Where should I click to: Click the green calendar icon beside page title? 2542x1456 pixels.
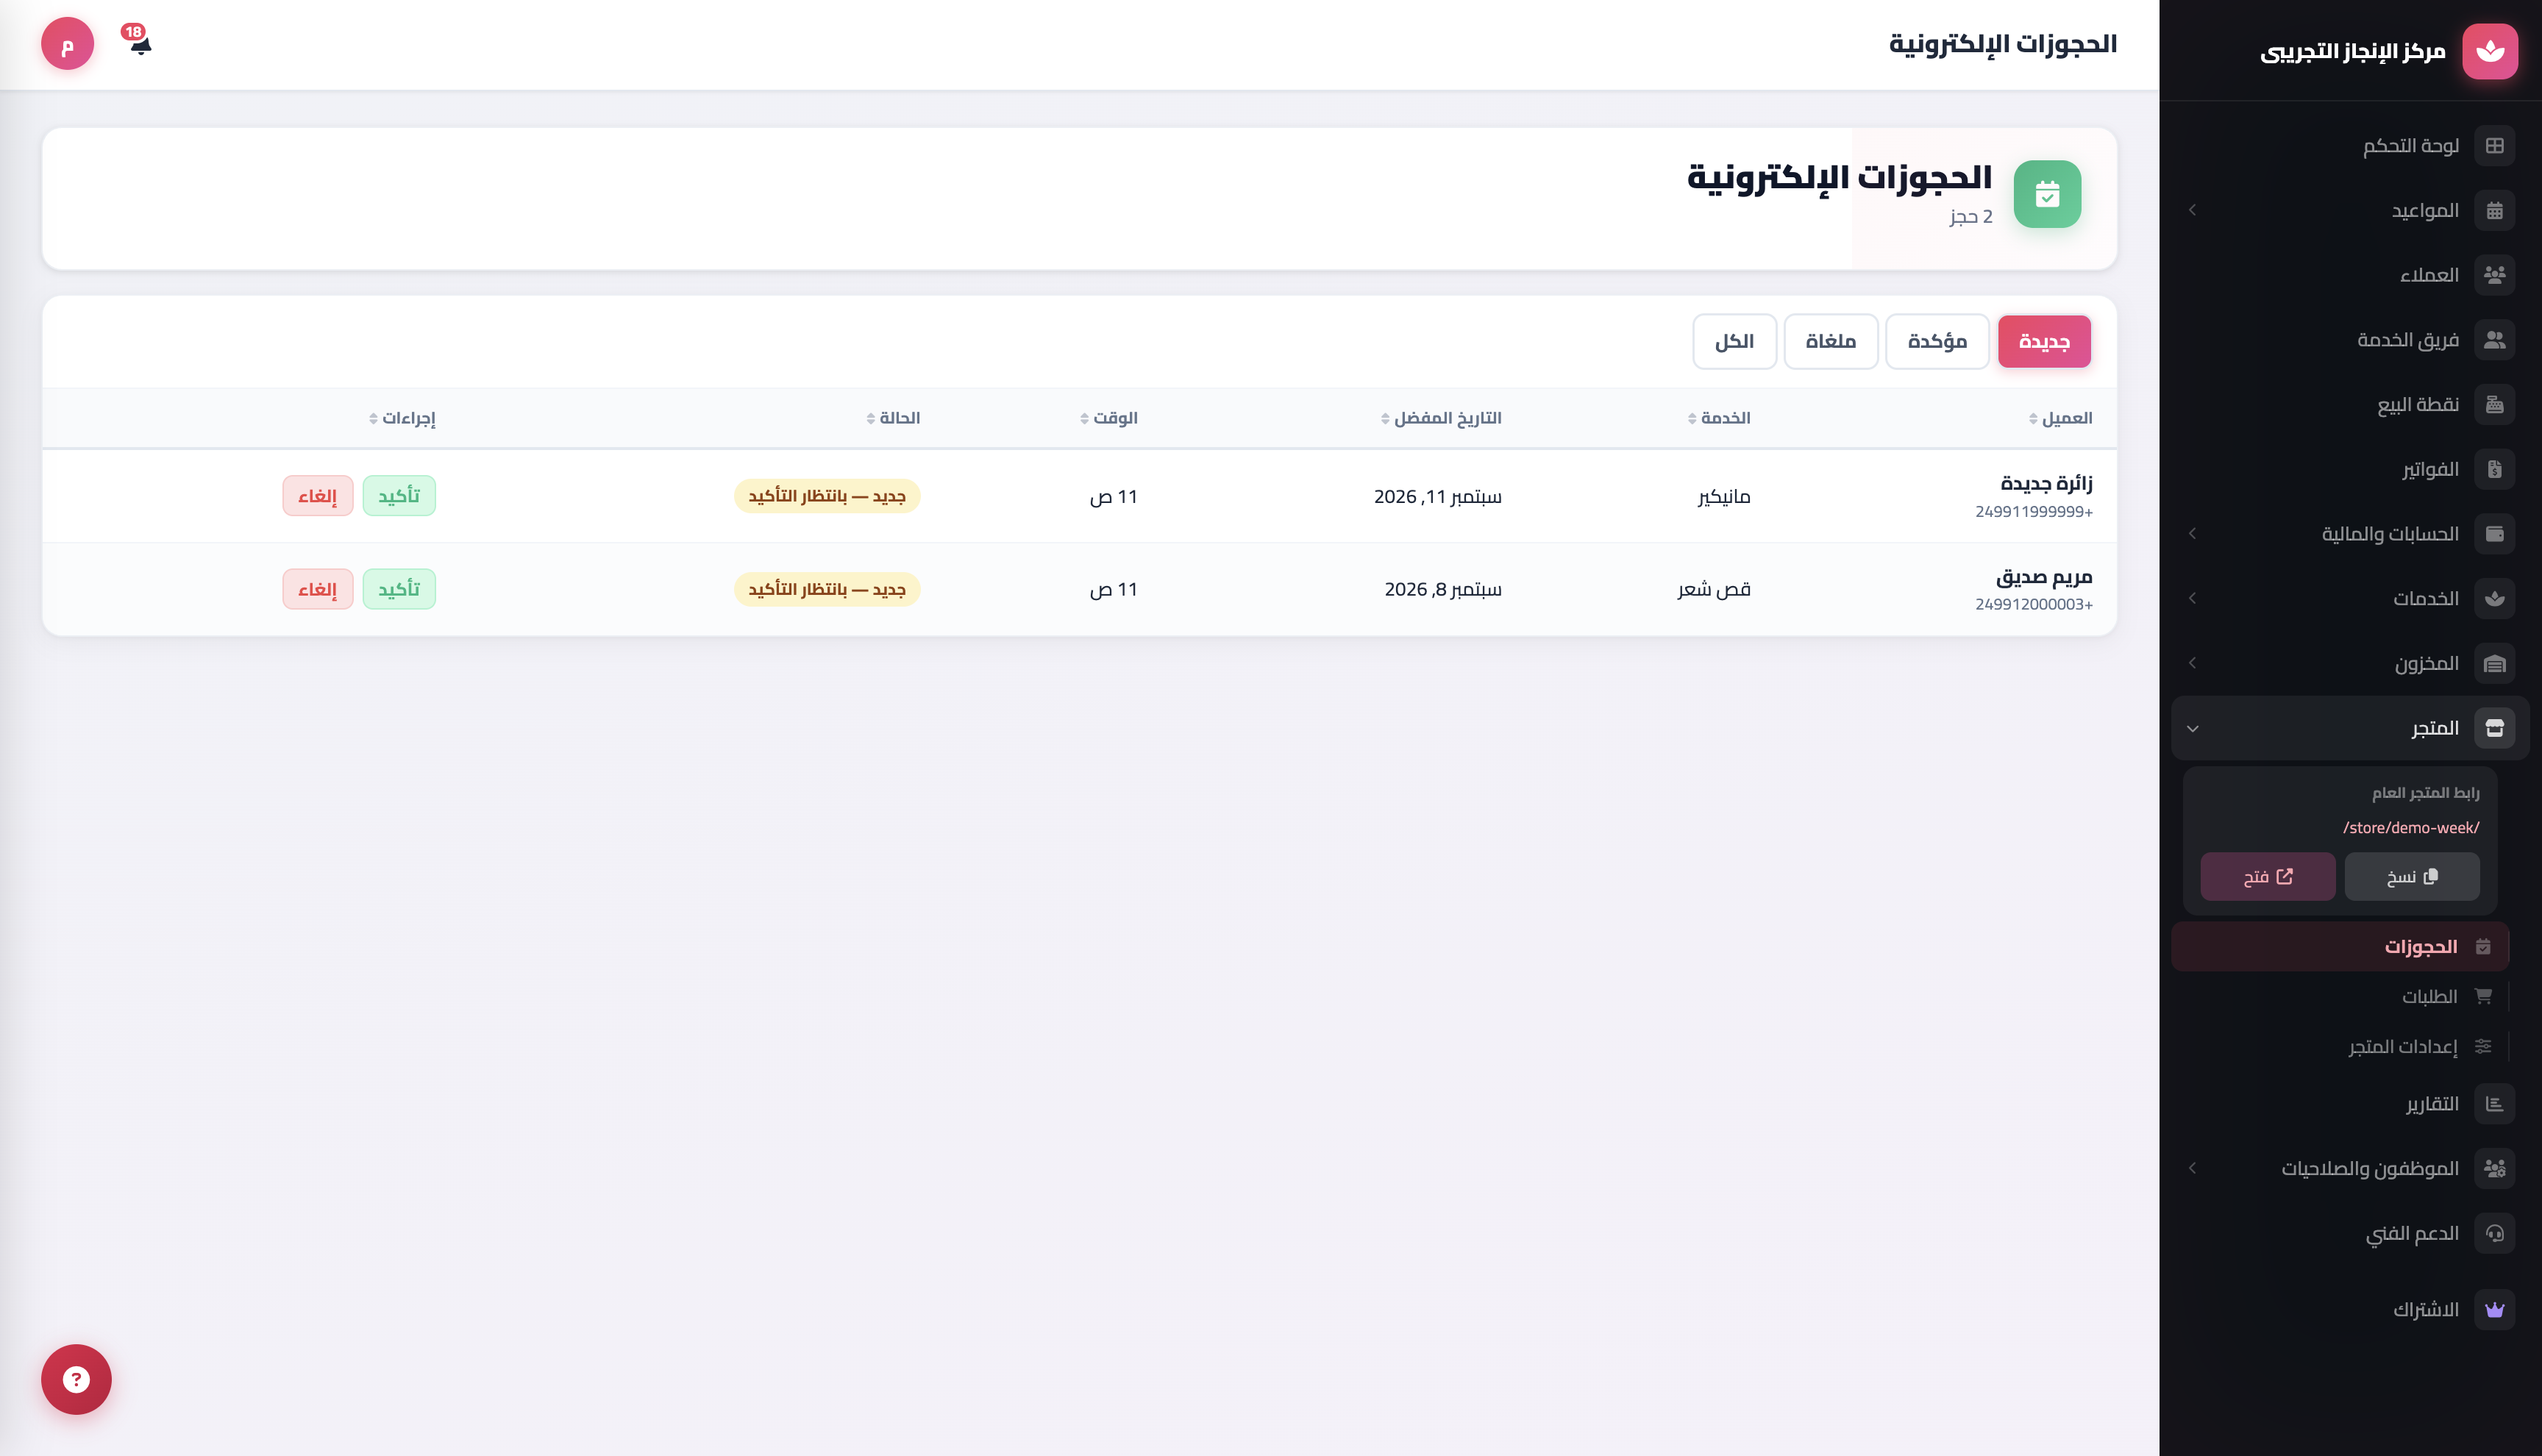(2047, 194)
